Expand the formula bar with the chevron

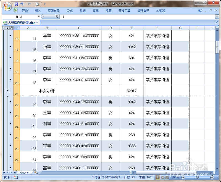pyautogui.click(x=217, y=17)
